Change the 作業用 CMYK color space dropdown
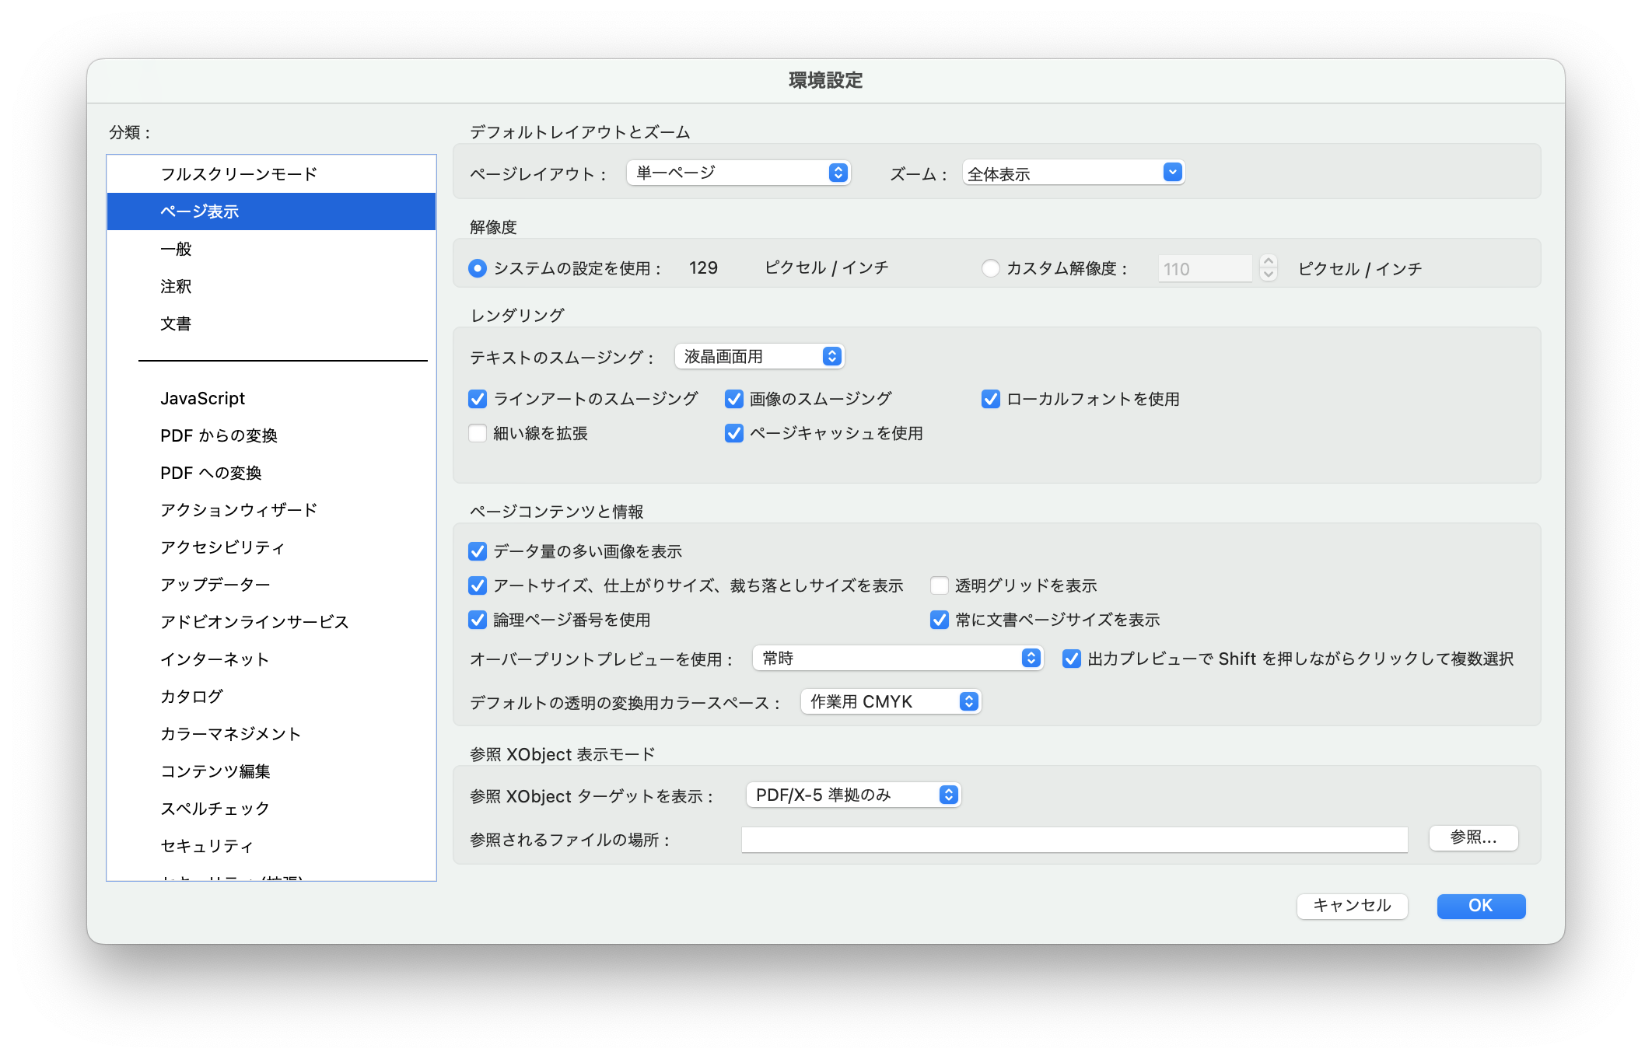Screen dimensions: 1652x1059 (889, 701)
